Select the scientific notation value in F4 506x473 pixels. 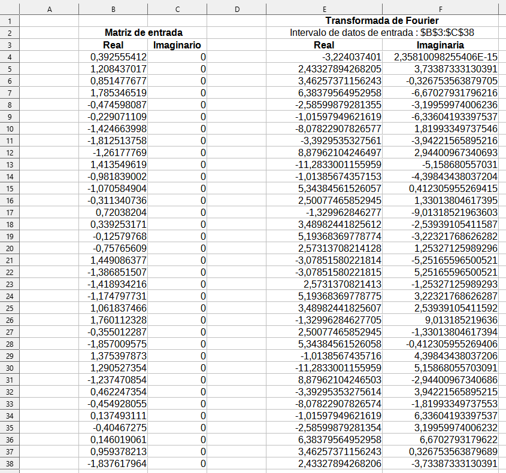coord(441,57)
